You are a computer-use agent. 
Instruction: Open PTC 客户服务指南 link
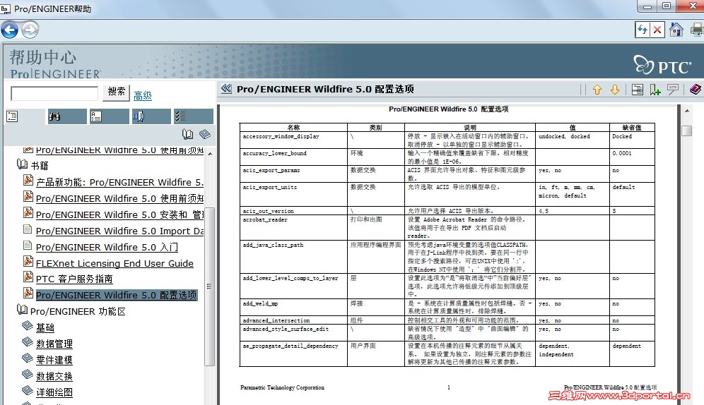pos(74,279)
